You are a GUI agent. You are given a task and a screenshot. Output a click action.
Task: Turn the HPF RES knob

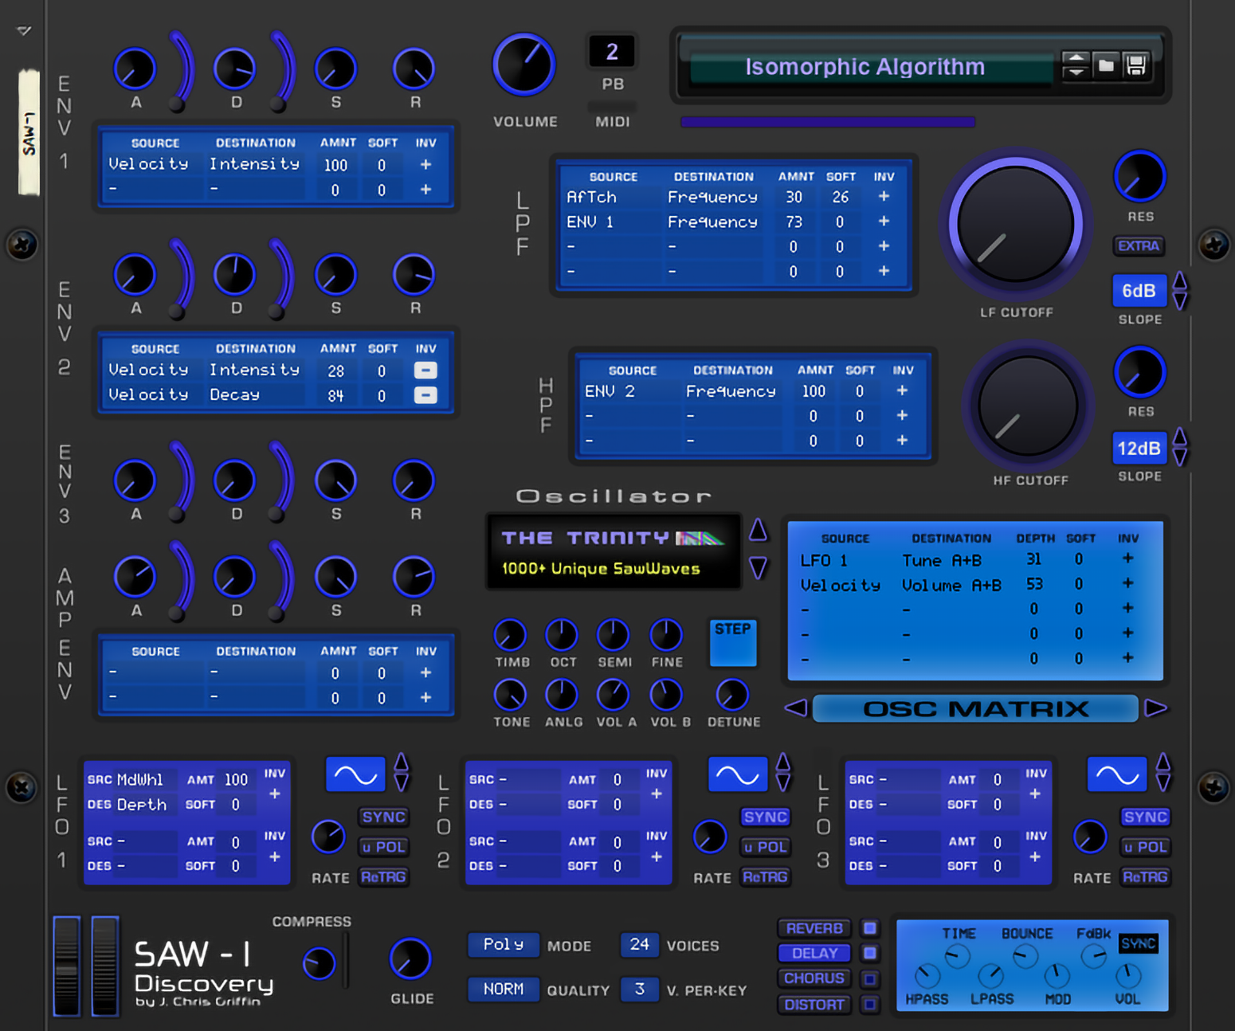click(1139, 372)
